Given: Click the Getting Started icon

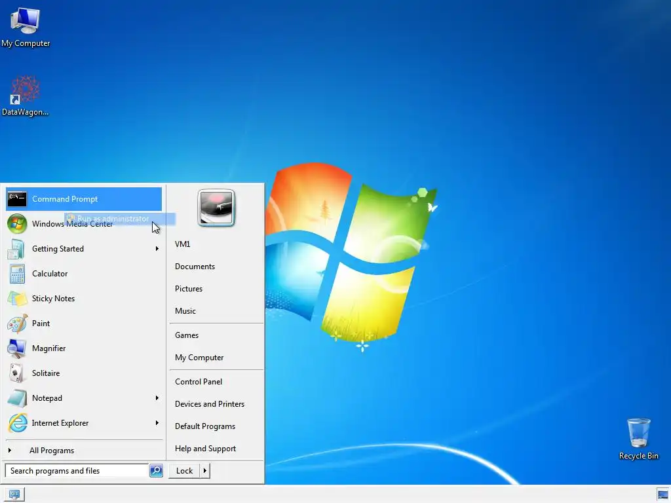Looking at the screenshot, I should click(x=16, y=248).
